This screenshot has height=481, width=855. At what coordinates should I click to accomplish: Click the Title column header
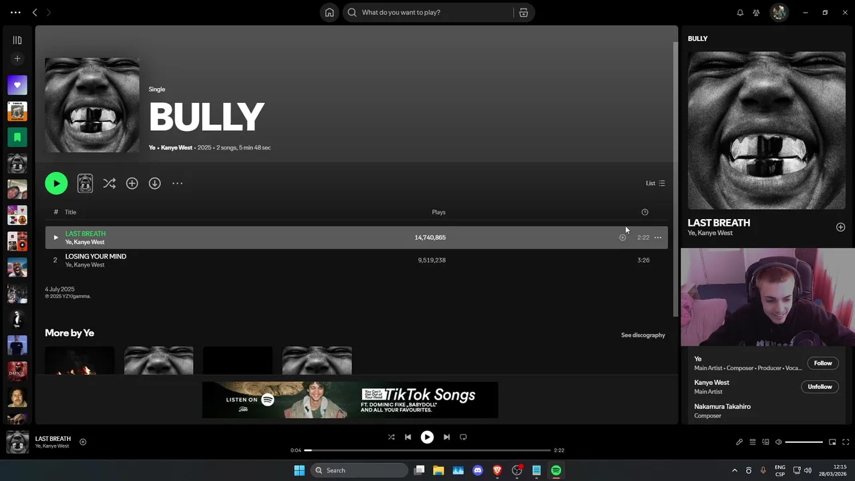70,212
